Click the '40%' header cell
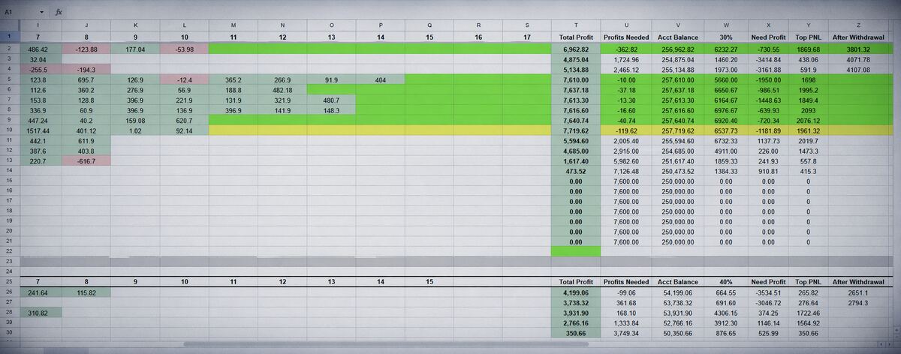This screenshot has height=354, width=901. [726, 281]
